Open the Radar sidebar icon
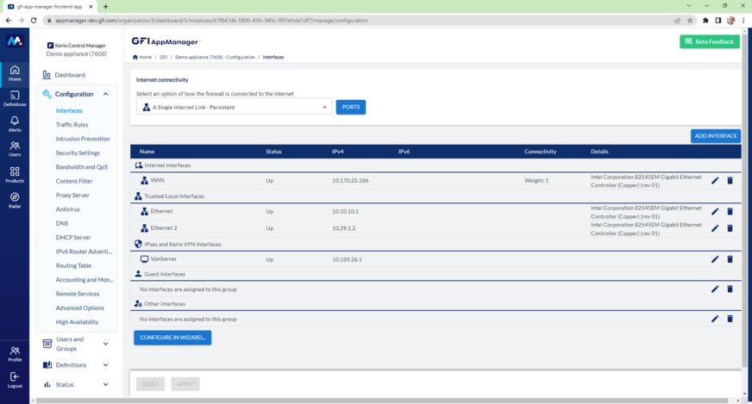 click(x=15, y=201)
